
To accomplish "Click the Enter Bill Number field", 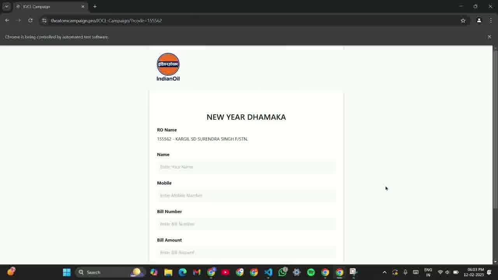I will pos(246,224).
